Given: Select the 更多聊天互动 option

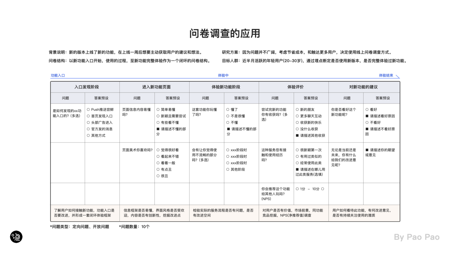Looking at the screenshot, I should 297,116.
